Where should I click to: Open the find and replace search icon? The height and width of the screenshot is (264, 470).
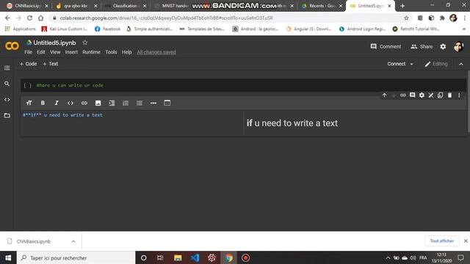(x=7, y=84)
